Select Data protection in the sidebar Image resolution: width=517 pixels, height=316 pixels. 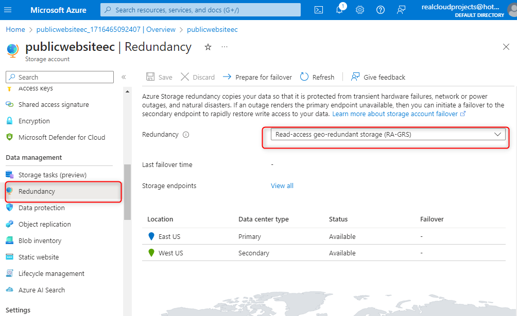[41, 208]
